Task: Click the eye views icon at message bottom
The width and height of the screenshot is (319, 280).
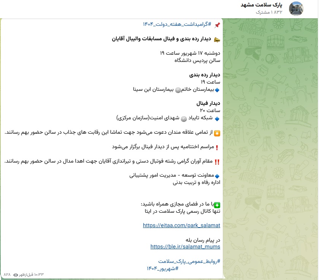Action: [x=16, y=274]
